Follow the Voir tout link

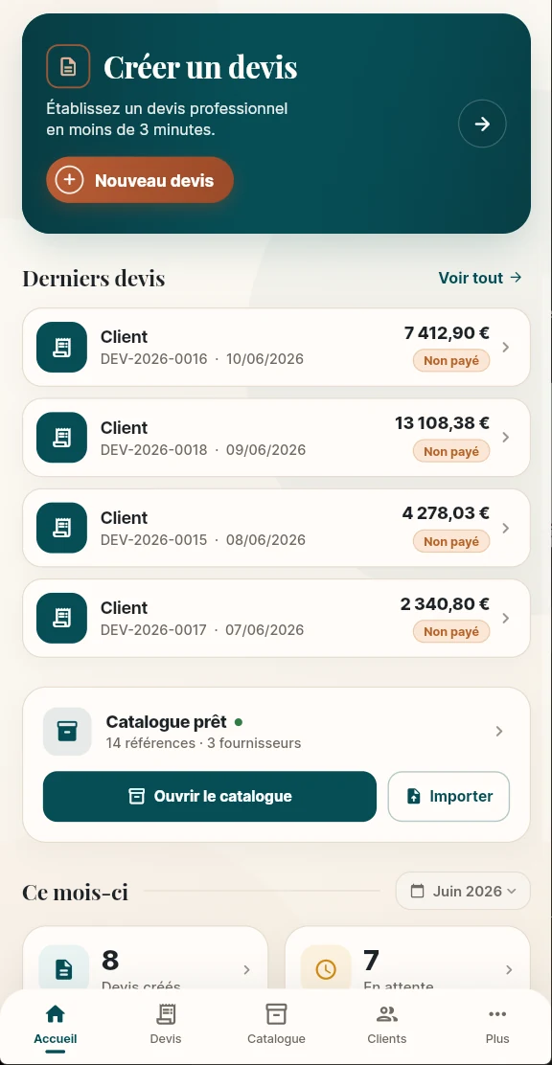pyautogui.click(x=480, y=278)
